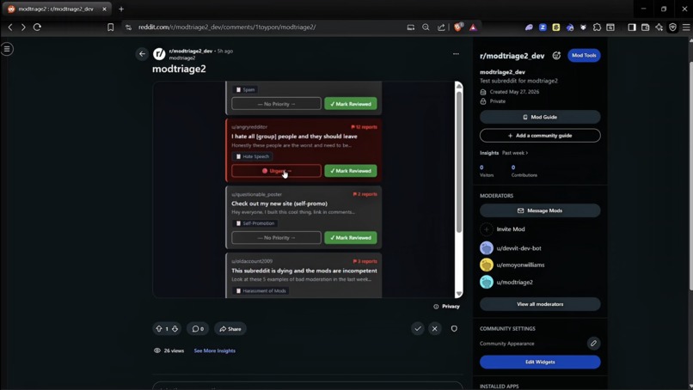This screenshot has width=693, height=390.
Task: Open the Privacy link below the app
Action: (447, 307)
